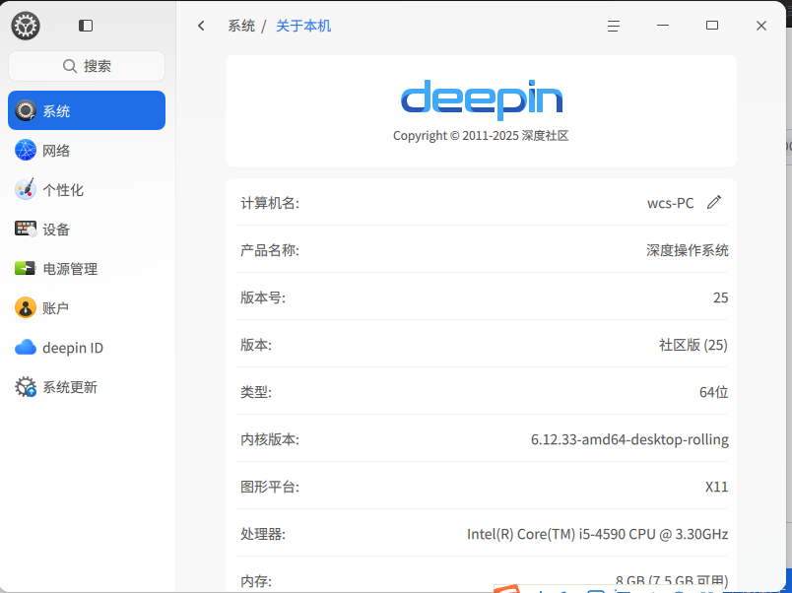Click type value 64位
The width and height of the screenshot is (792, 593).
tap(713, 392)
